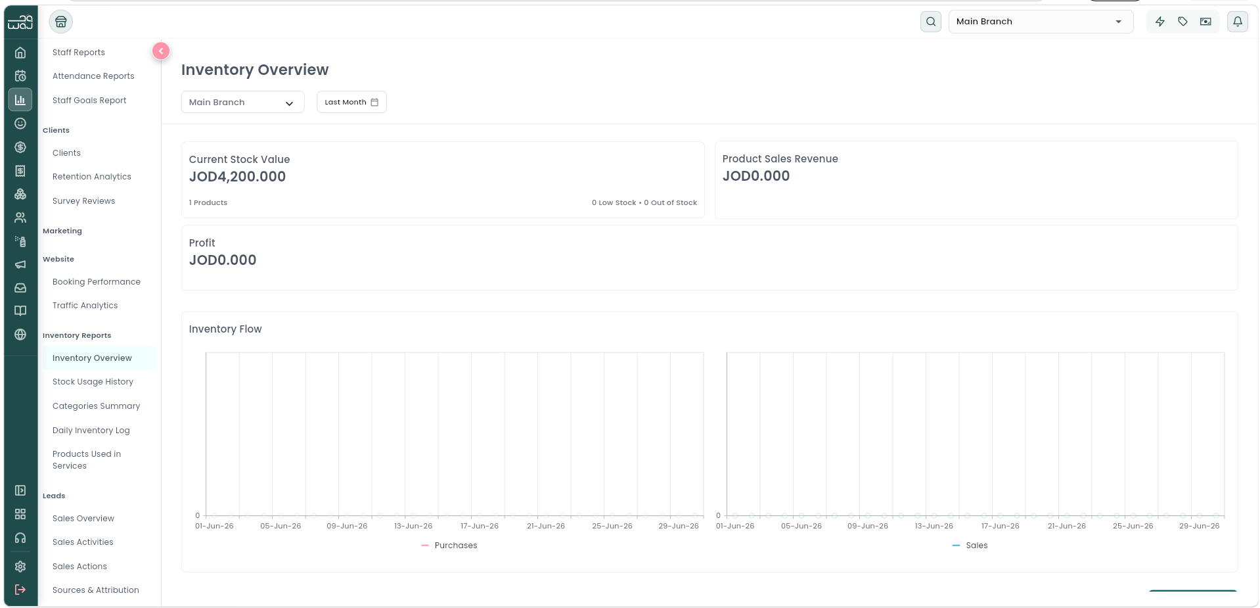
Task: Open the four squares apps icon
Action: (x=20, y=514)
